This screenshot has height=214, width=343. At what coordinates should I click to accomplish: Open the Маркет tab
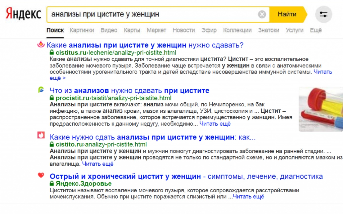(156, 30)
